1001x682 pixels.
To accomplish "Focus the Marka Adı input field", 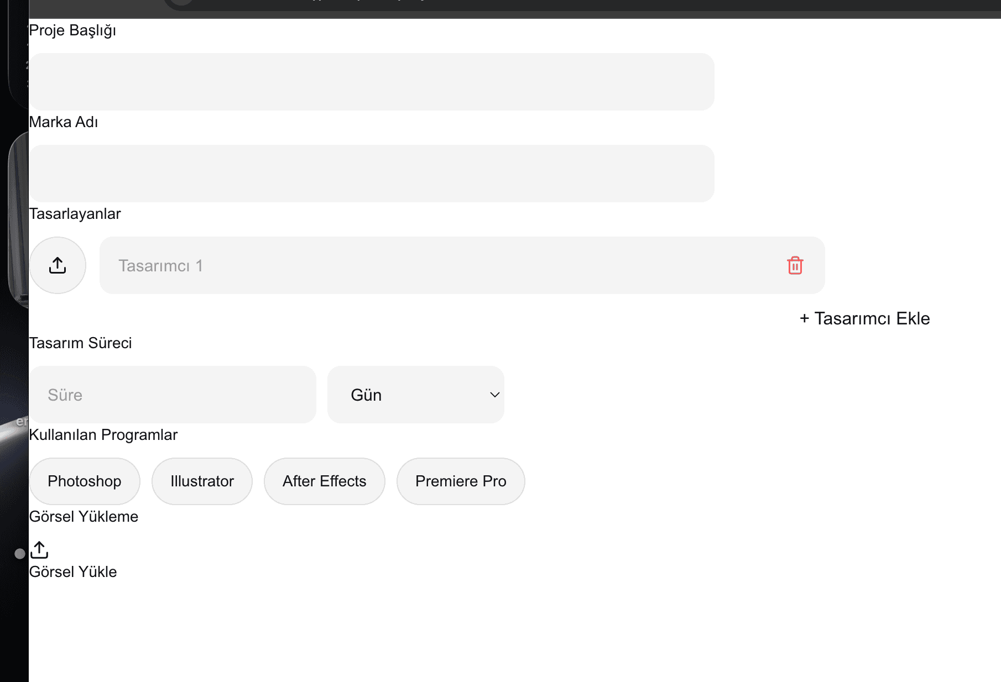I will pos(372,174).
